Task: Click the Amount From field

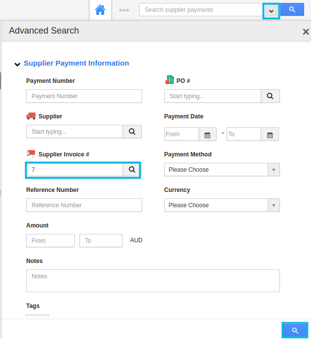Action: click(50, 241)
